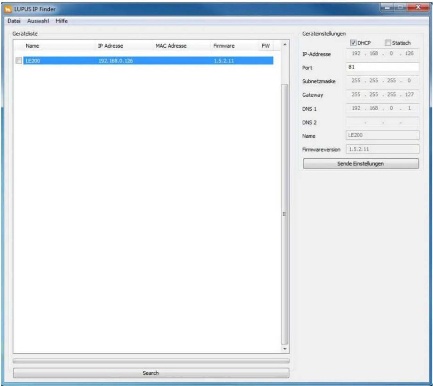Click the IP-Addresse field
Screen dimensions: 433x386
click(382, 53)
